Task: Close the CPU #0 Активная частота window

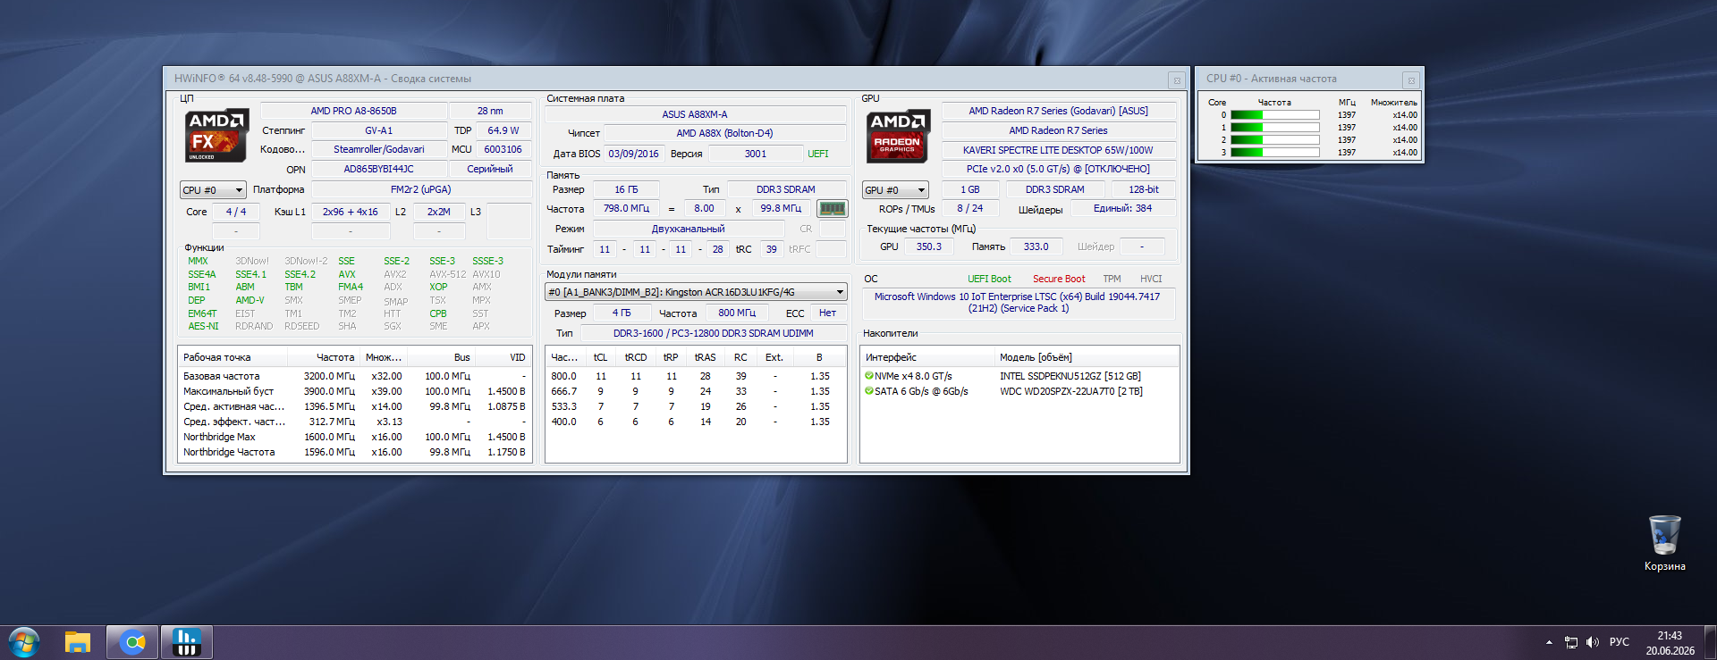Action: tap(1411, 79)
